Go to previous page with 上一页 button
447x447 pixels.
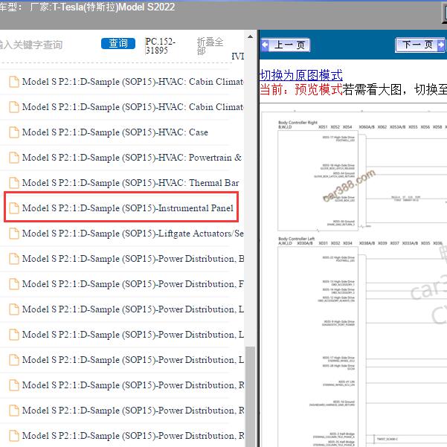[x=286, y=45]
